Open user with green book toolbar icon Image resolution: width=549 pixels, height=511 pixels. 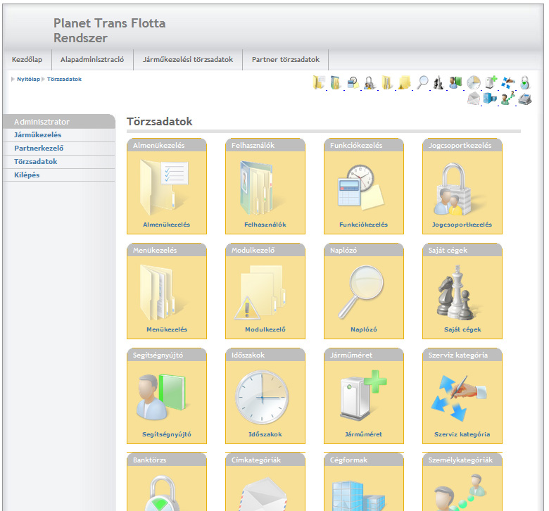[x=455, y=82]
